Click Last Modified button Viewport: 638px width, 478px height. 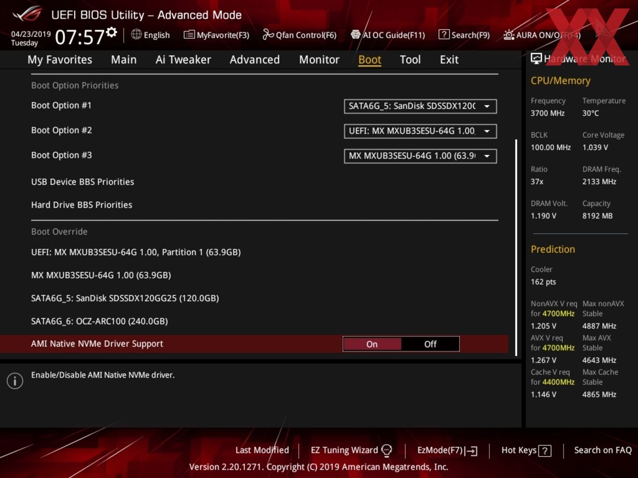[x=262, y=450]
